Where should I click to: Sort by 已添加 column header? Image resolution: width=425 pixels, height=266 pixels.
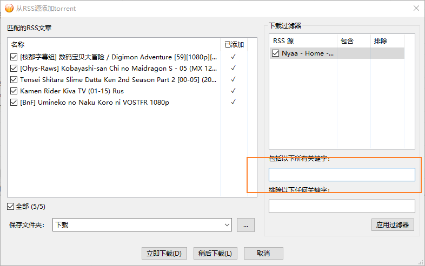click(234, 44)
